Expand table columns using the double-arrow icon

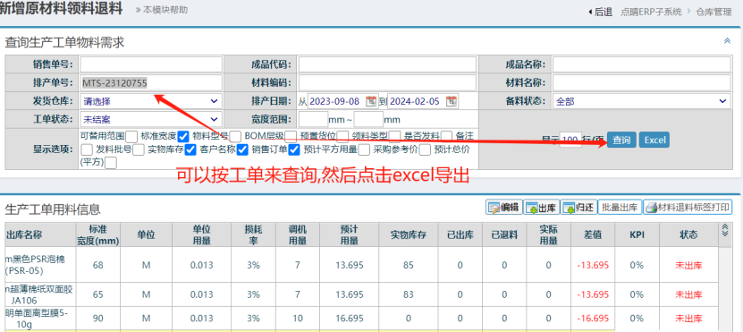724,231
